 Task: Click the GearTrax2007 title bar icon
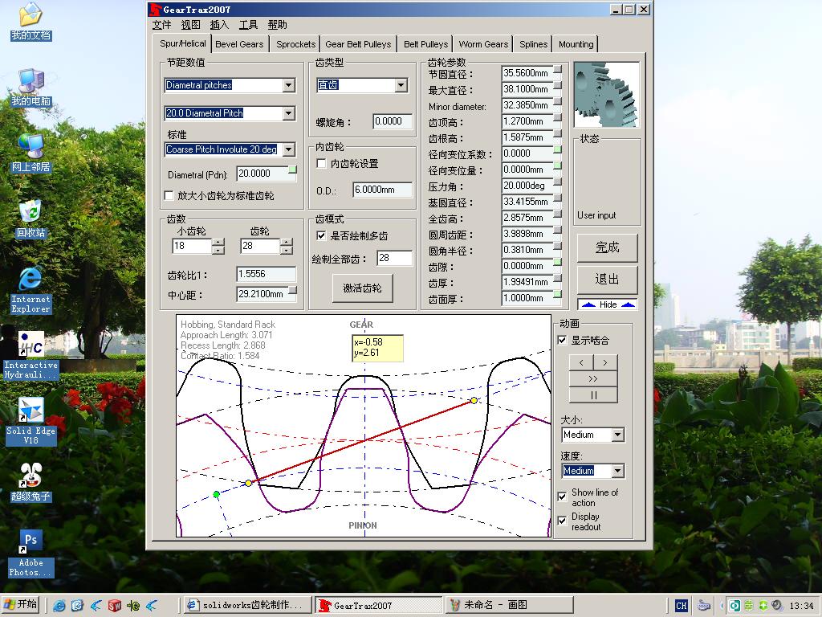(x=155, y=10)
